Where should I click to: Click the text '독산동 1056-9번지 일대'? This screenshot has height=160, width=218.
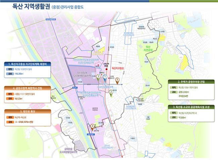pos(188,88)
